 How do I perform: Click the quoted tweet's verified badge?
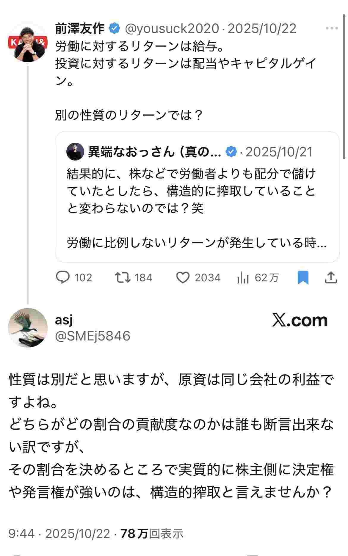231,152
